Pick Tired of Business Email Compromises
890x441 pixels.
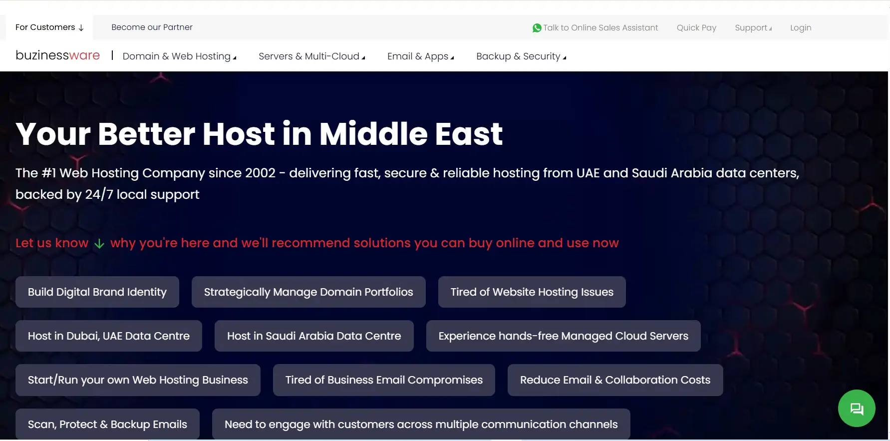point(384,380)
